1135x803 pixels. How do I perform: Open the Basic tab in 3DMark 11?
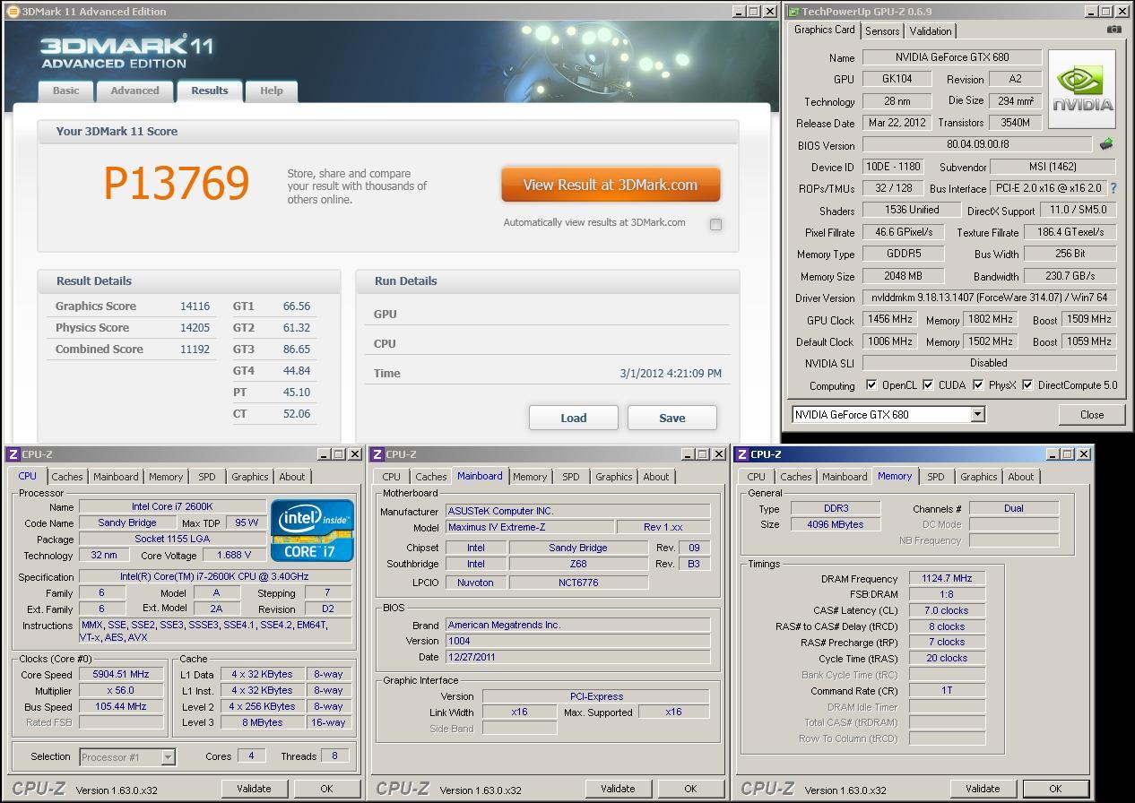65,91
